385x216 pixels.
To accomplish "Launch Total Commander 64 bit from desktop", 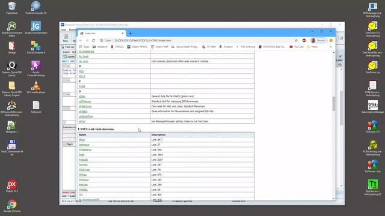I will click(12, 148).
